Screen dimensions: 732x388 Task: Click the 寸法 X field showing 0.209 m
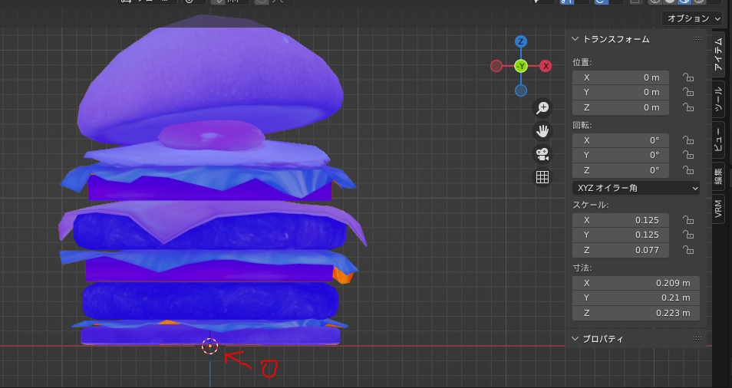point(636,283)
